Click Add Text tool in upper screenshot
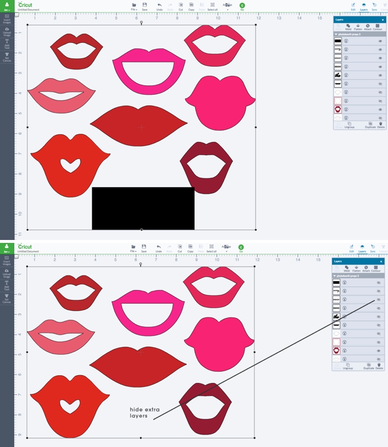This screenshot has width=388, height=447. (7, 44)
